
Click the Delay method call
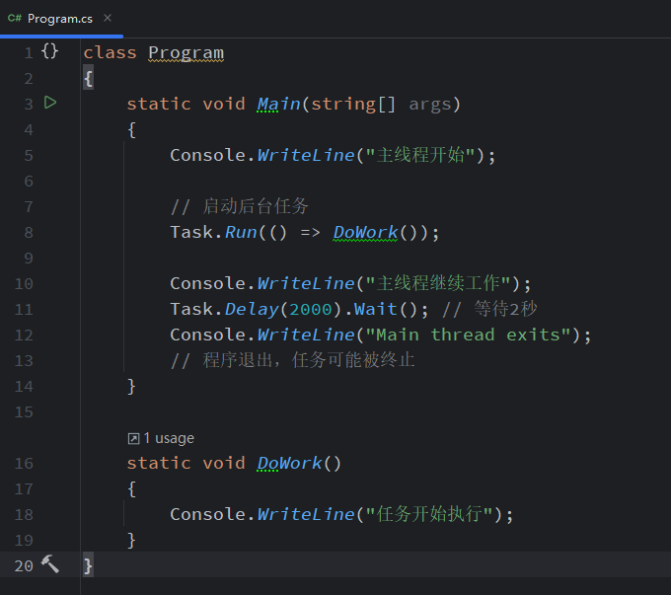[252, 310]
